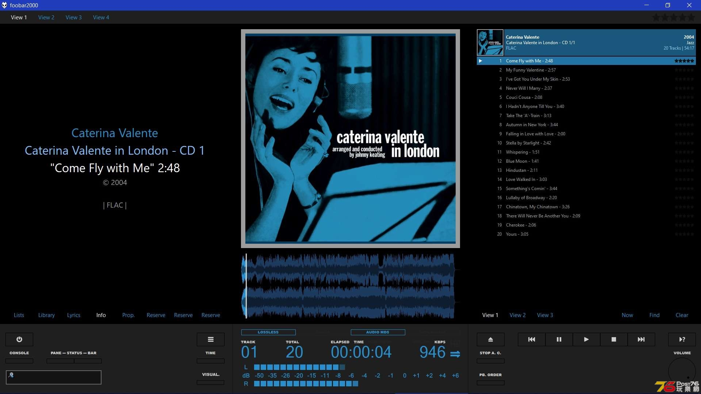Open the Lists panel tab

[19, 315]
